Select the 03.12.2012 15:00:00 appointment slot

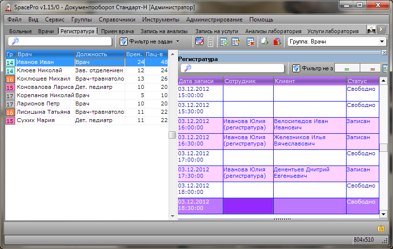[x=278, y=93]
